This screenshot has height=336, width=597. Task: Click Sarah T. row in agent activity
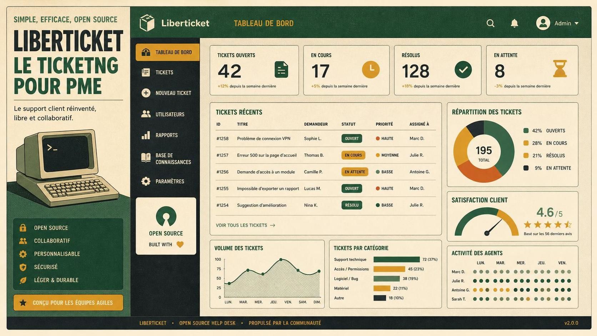click(511, 299)
